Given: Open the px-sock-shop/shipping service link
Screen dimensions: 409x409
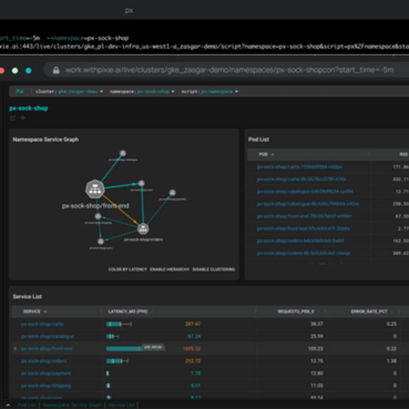Looking at the screenshot, I should [x=46, y=385].
